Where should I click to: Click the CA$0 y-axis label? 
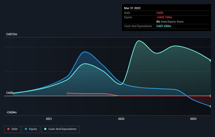click(10, 93)
